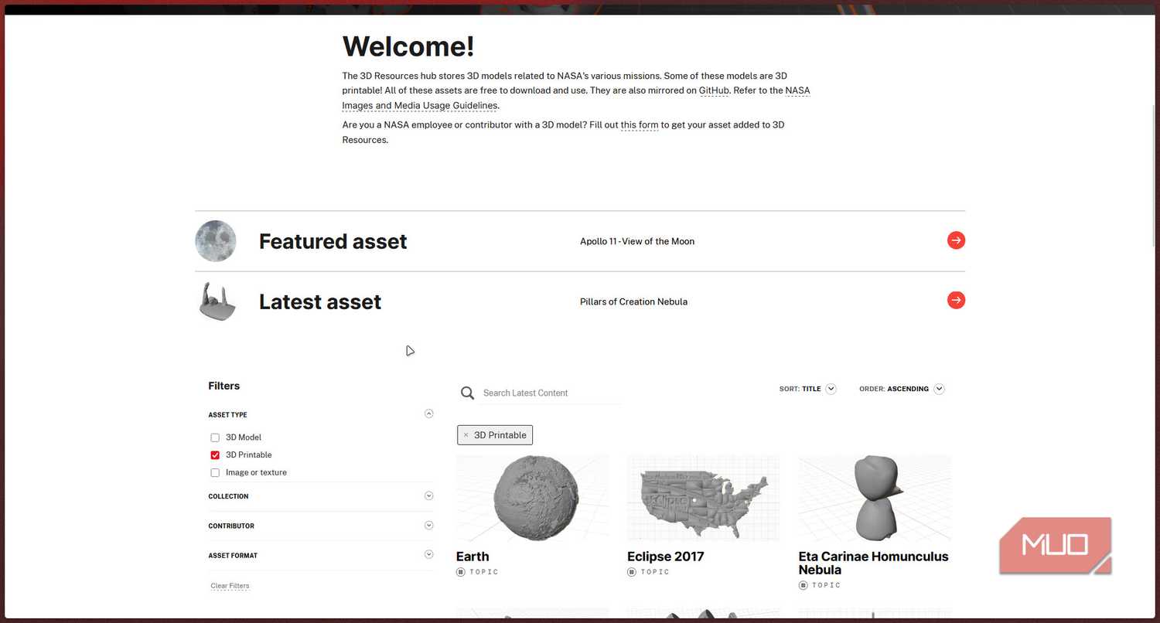Open the Featured asset red arrow button
This screenshot has width=1160, height=623.
[956, 240]
